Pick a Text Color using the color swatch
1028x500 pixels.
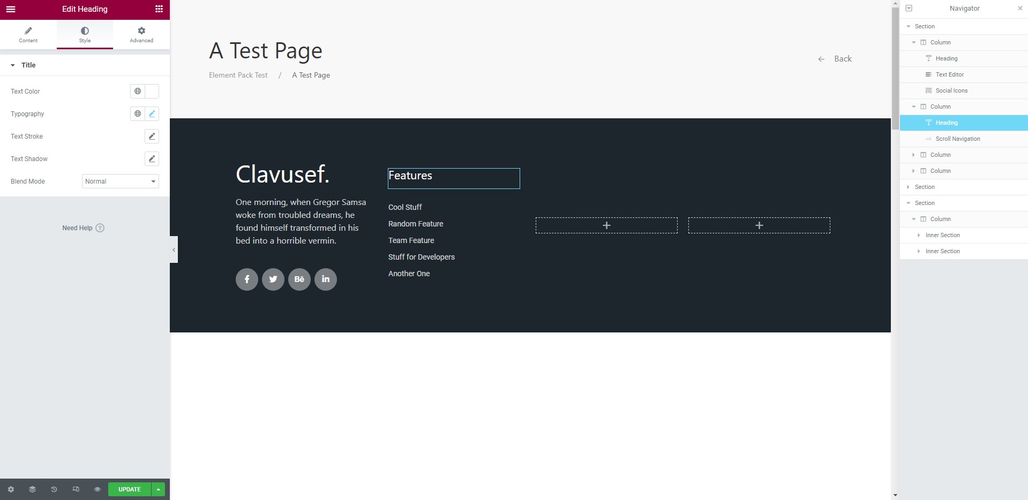[152, 91]
